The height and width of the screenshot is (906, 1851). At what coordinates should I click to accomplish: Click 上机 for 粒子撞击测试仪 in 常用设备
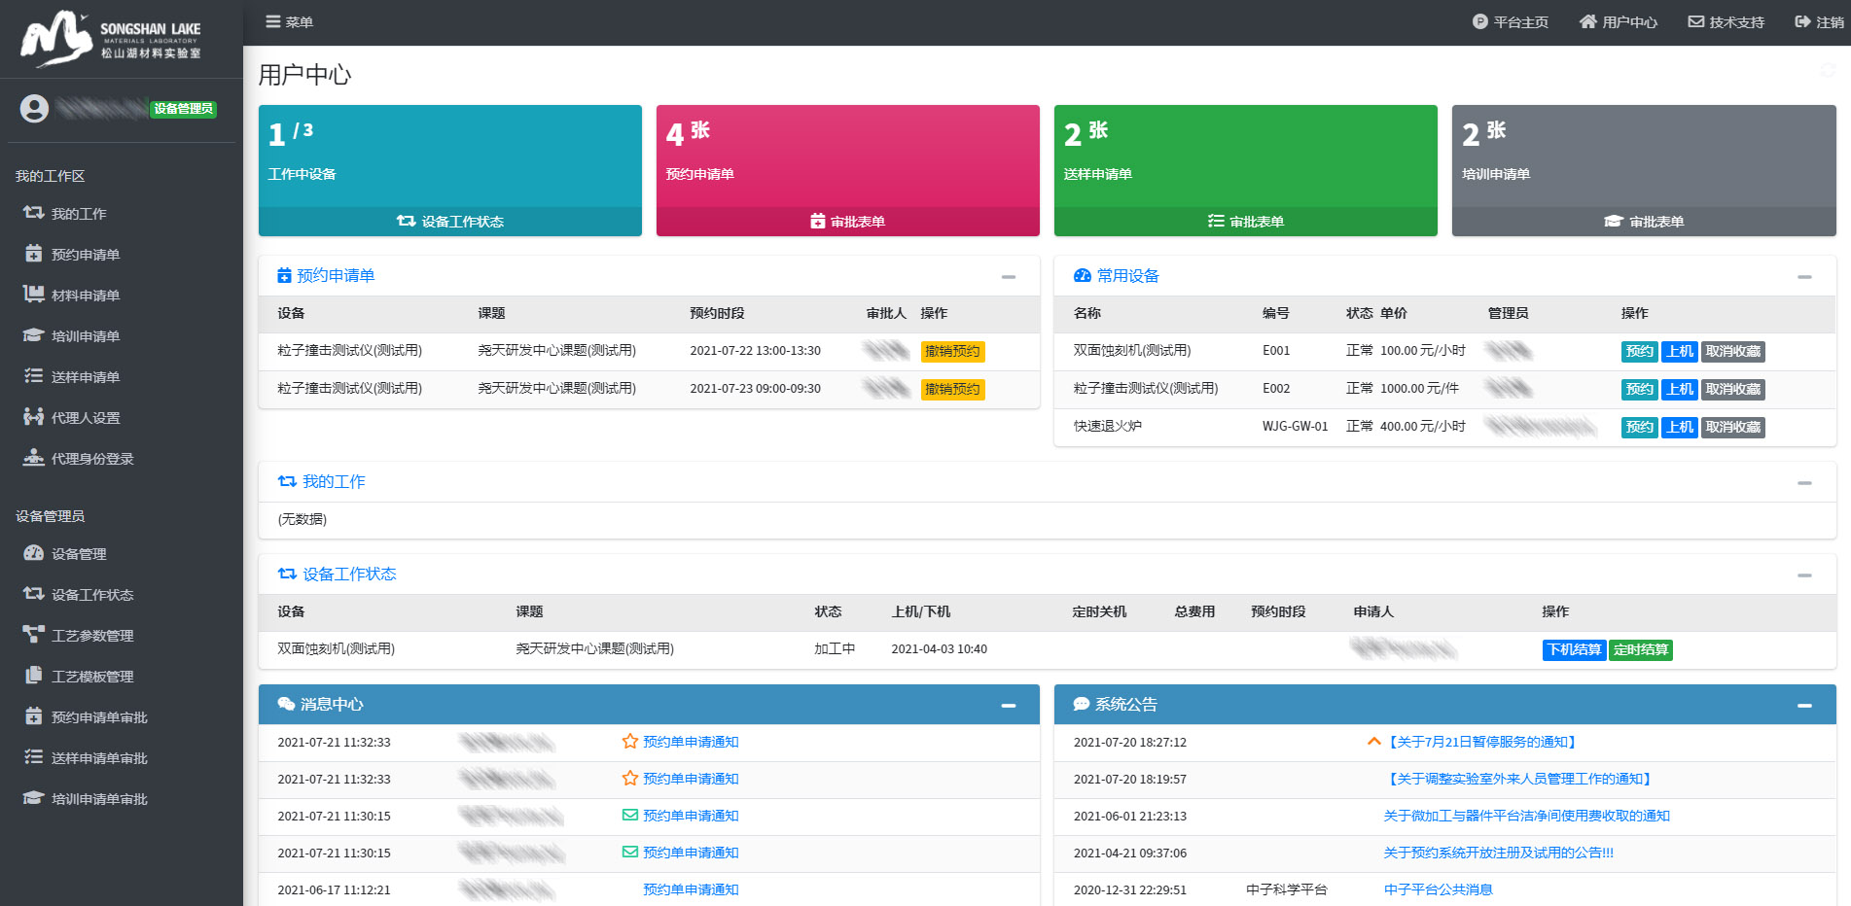click(x=1679, y=389)
